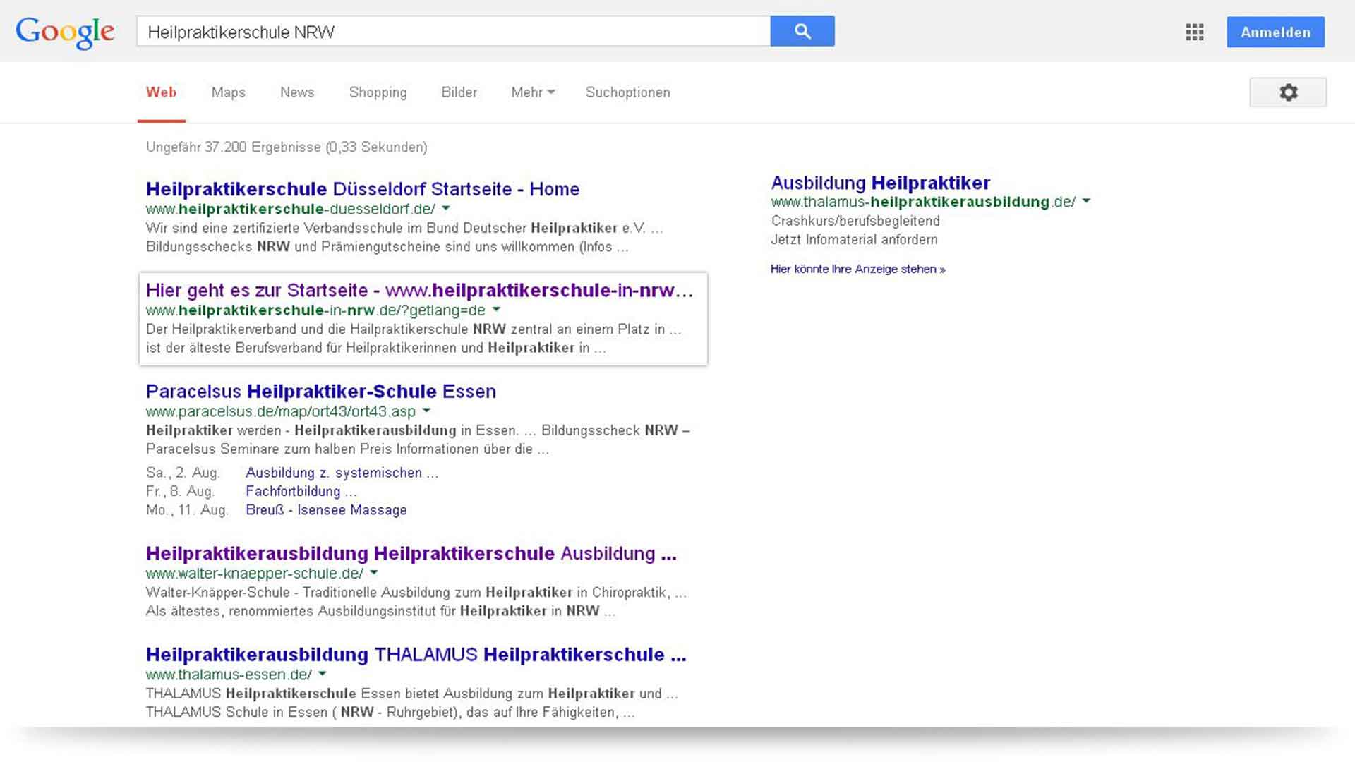1355x762 pixels.
Task: Open the Shopping tab
Action: [378, 92]
